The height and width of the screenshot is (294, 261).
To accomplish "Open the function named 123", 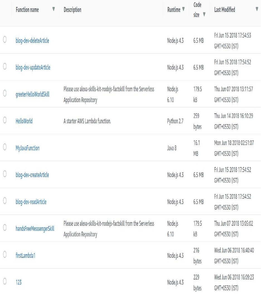I will pyautogui.click(x=18, y=283).
